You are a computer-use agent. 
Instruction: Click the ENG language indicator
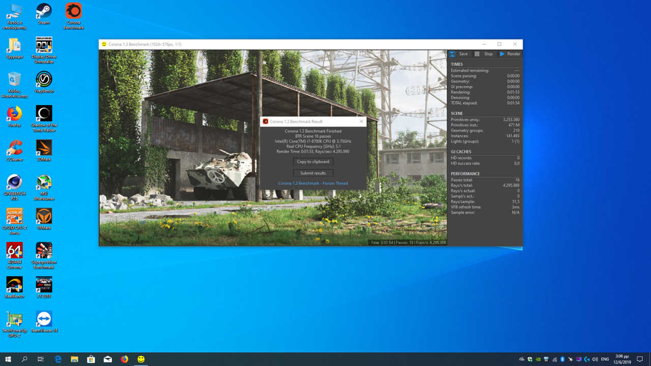[605, 359]
